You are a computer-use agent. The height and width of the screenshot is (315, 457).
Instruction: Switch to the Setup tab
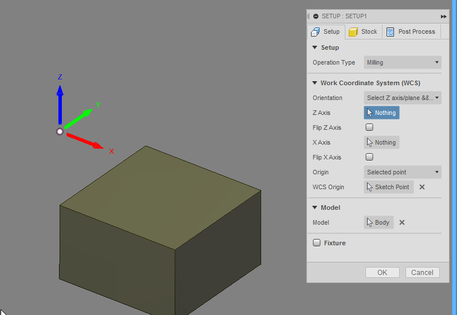tap(326, 31)
